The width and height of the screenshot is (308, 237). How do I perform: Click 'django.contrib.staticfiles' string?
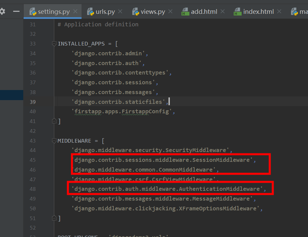[x=118, y=102]
